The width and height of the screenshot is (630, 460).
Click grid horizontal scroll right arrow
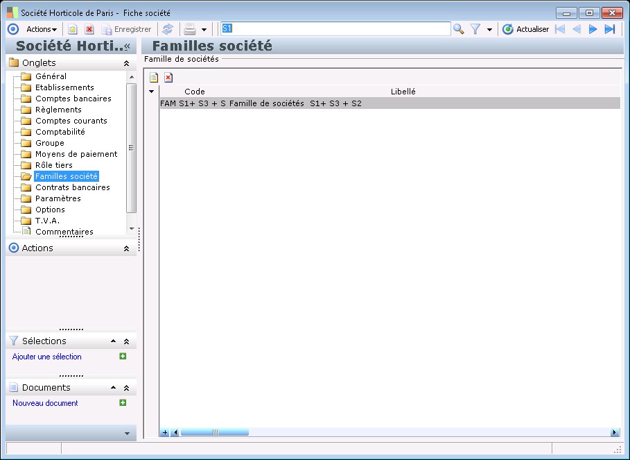click(615, 433)
